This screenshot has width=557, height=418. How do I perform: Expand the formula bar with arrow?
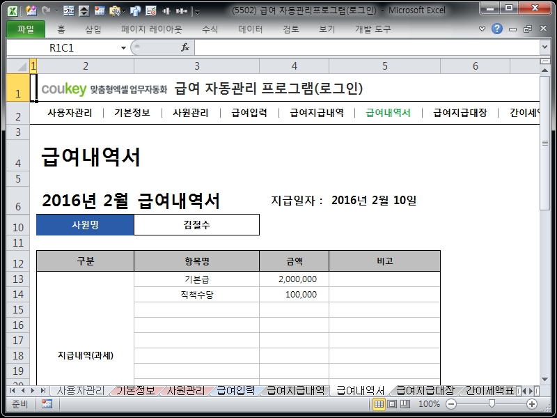[545, 47]
